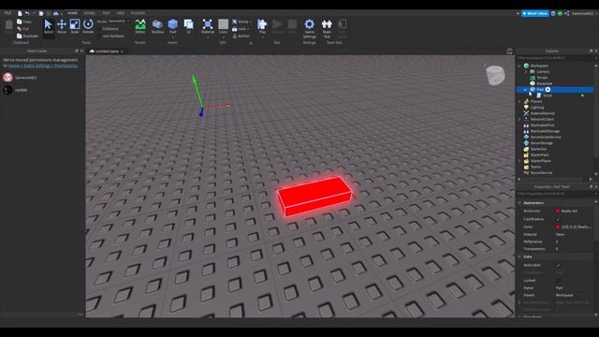Activate the Scale tool

pyautogui.click(x=75, y=26)
